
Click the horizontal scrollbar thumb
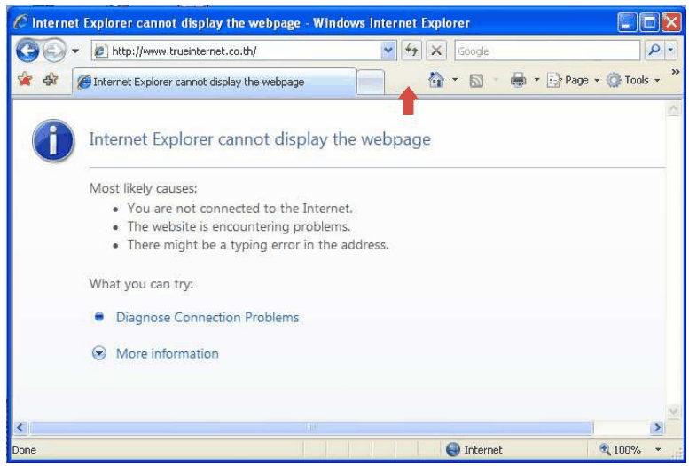[x=311, y=427]
